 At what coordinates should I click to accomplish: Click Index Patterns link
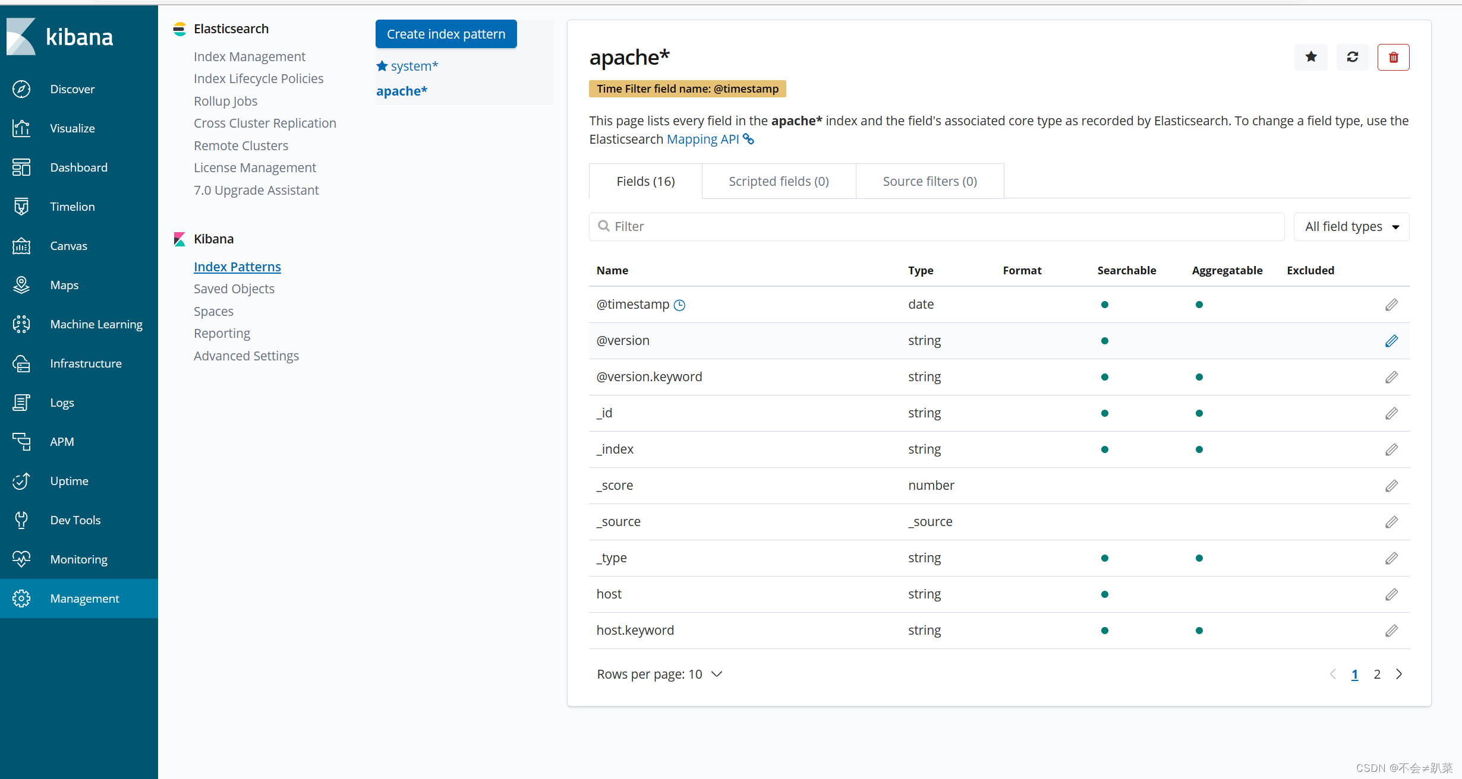coord(237,267)
